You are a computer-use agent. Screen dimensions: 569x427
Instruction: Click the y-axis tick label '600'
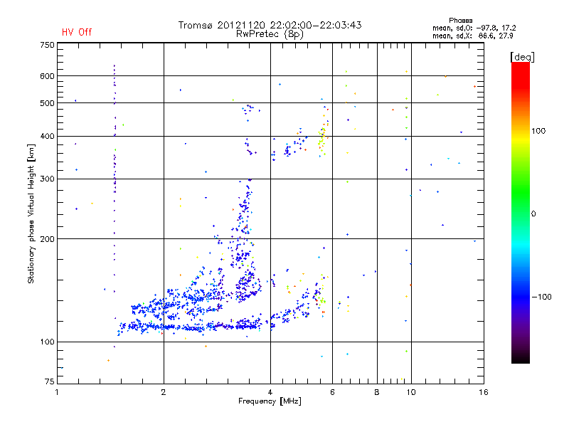(47, 76)
